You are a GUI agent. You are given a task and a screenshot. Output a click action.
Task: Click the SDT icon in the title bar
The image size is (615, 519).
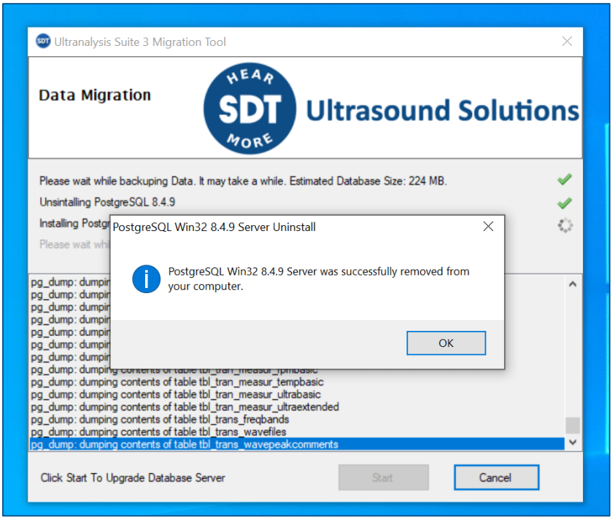coord(43,42)
